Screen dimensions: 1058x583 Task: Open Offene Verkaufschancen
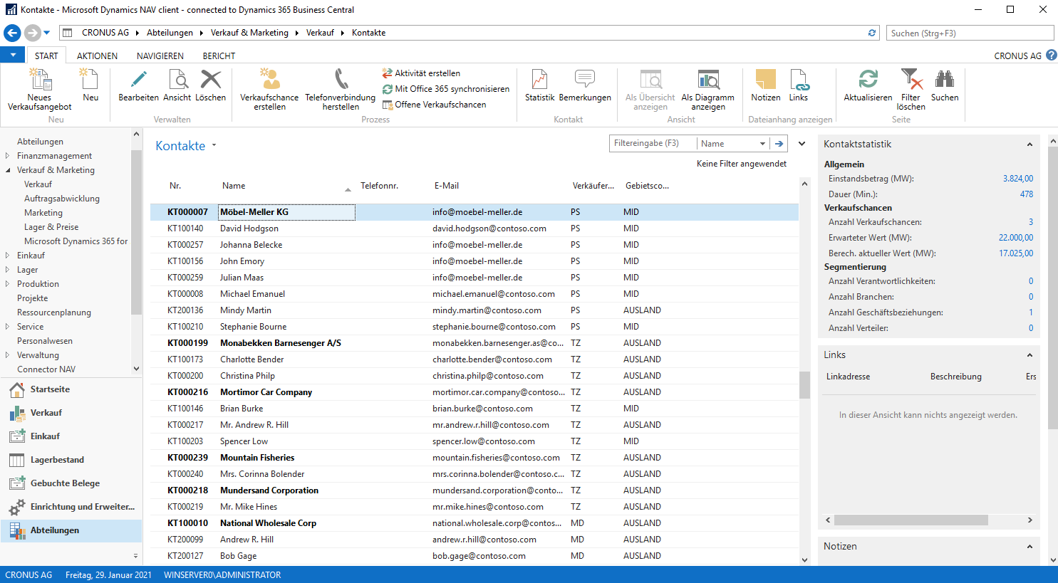pos(434,105)
